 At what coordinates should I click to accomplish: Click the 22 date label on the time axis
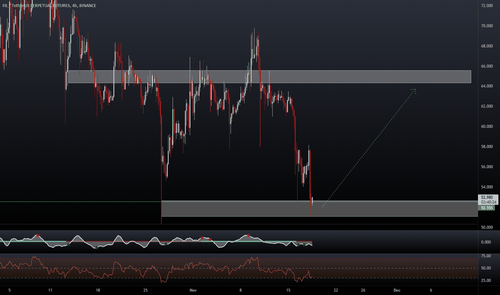coord(336,290)
